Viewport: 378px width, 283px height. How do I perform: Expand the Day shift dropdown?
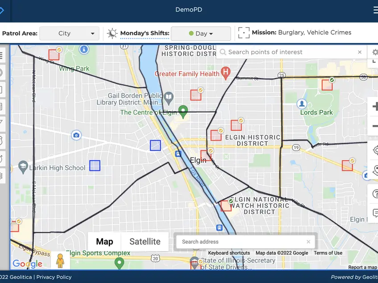(x=201, y=33)
